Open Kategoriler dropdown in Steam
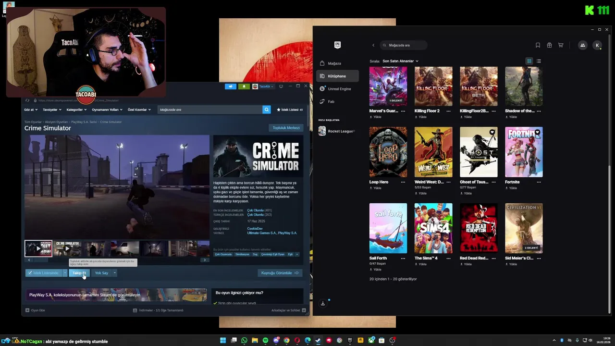The height and width of the screenshot is (346, 615). [x=77, y=110]
